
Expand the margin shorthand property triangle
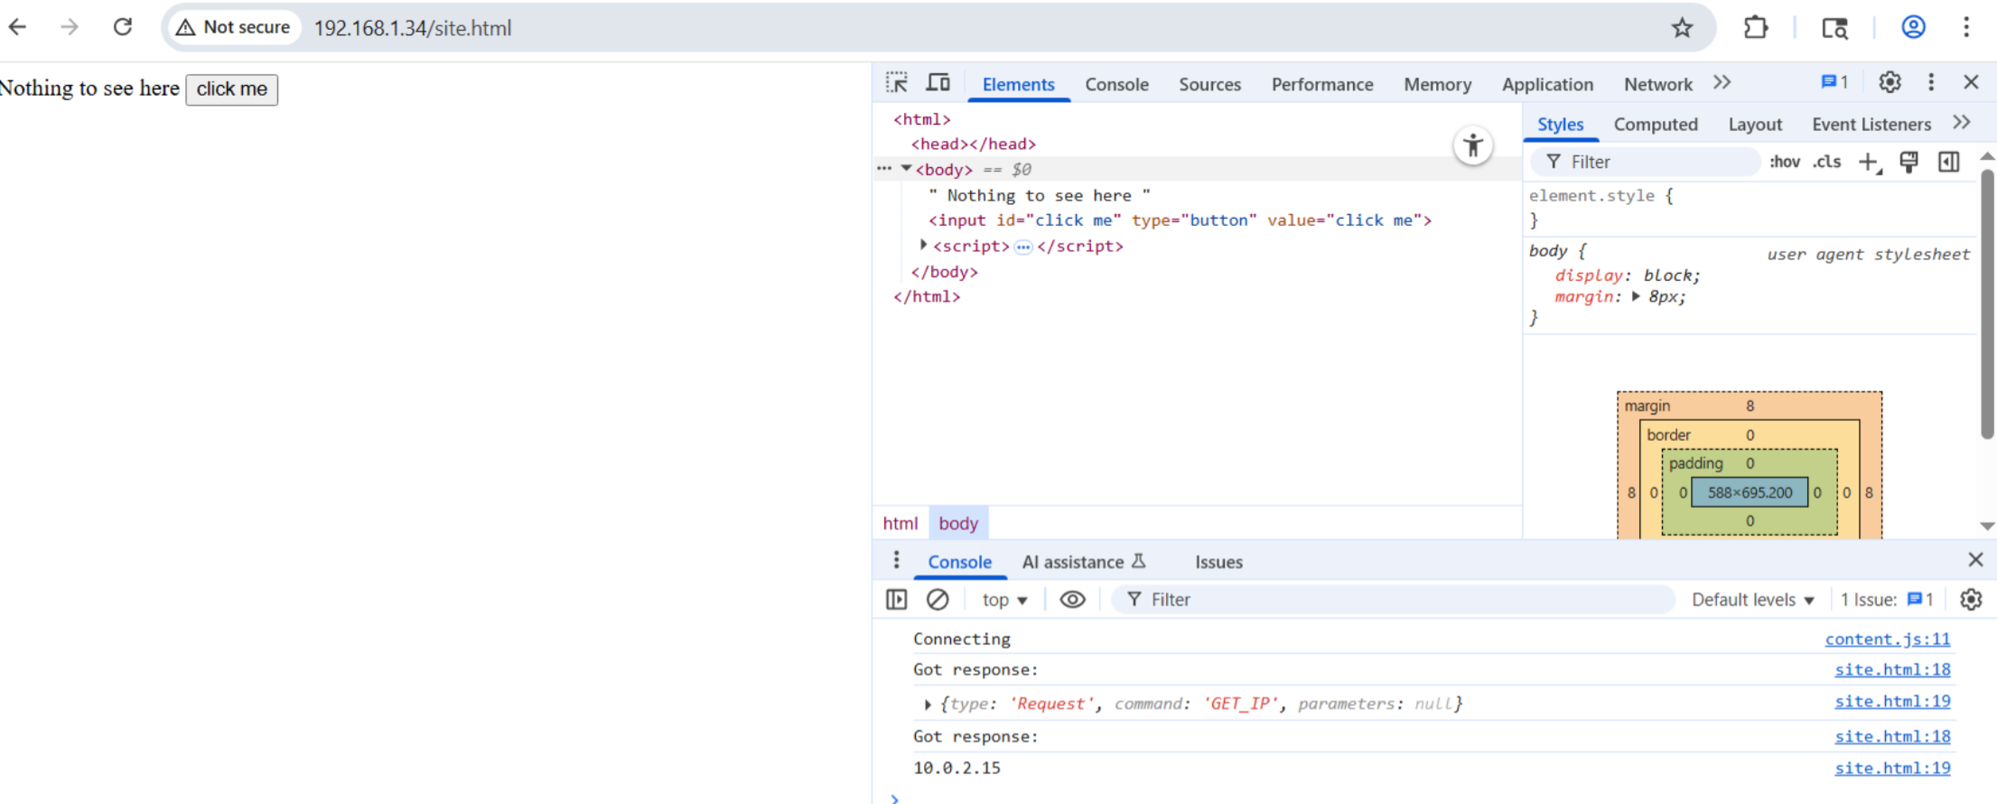[1636, 296]
